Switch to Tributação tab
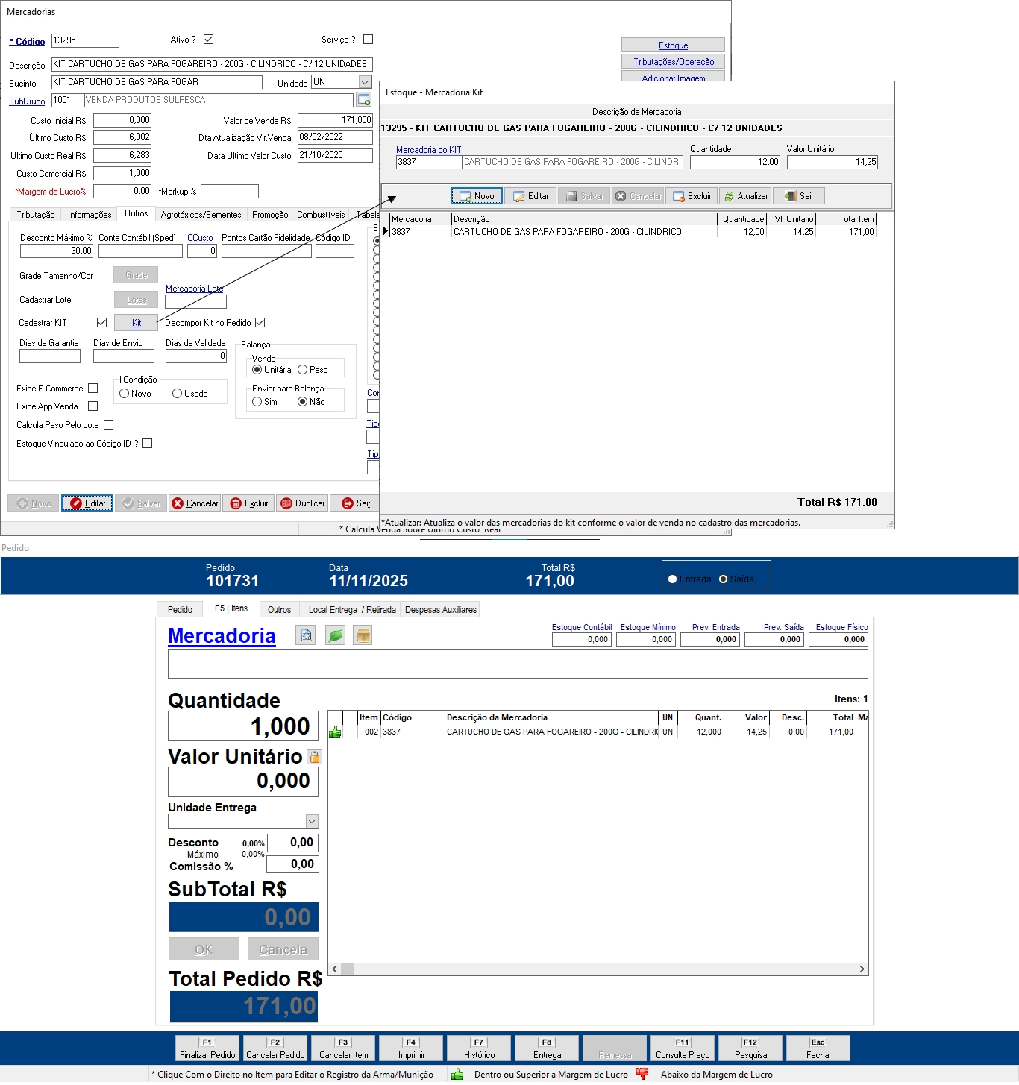Image resolution: width=1019 pixels, height=1085 pixels. 36,215
